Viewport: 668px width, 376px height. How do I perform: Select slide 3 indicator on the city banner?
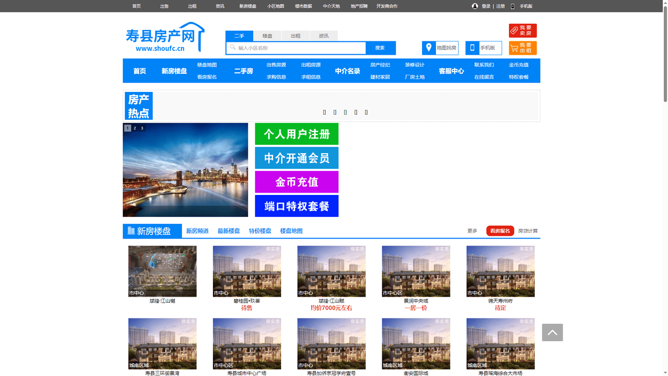[142, 128]
